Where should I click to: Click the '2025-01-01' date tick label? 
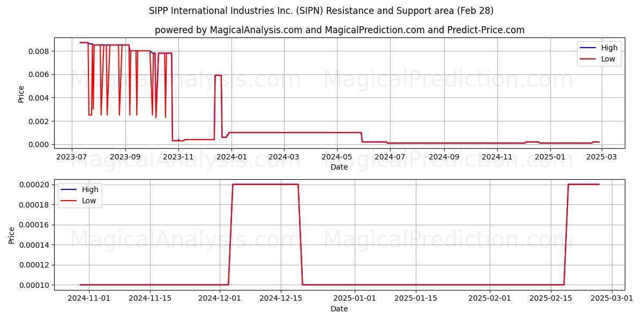(x=355, y=298)
